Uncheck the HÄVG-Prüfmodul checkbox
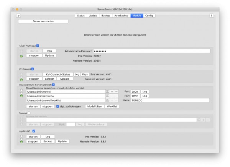This screenshot has height=167, width=230. point(38,46)
